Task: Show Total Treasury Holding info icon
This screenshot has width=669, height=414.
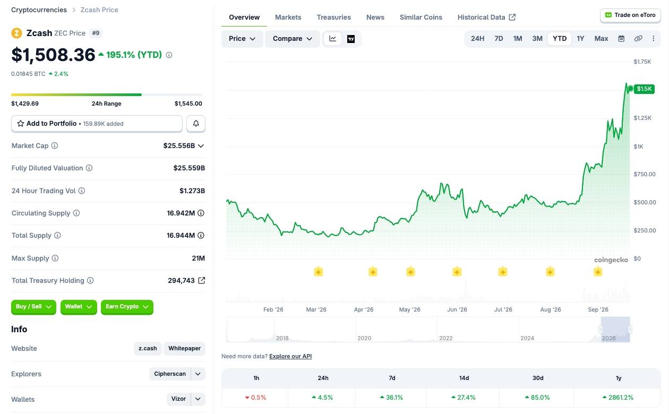Action: point(90,280)
